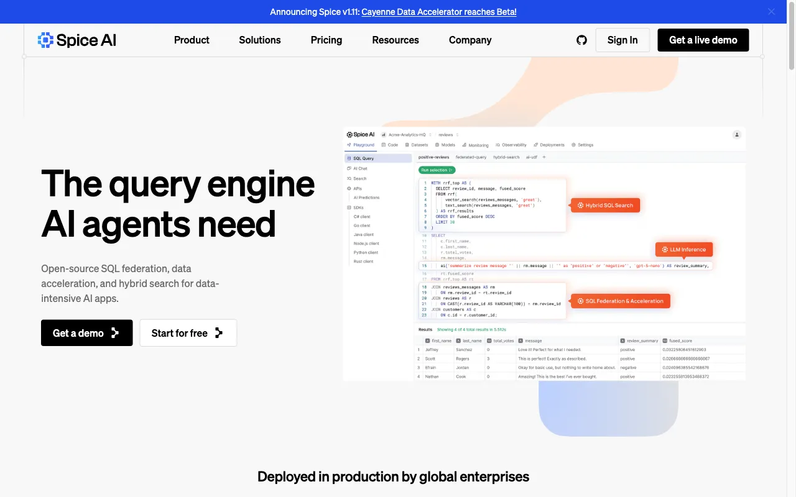Viewport: 796px width, 497px height.
Task: Open the Cayenne Data Accelerator reaches Beta link
Action: pyautogui.click(x=439, y=12)
